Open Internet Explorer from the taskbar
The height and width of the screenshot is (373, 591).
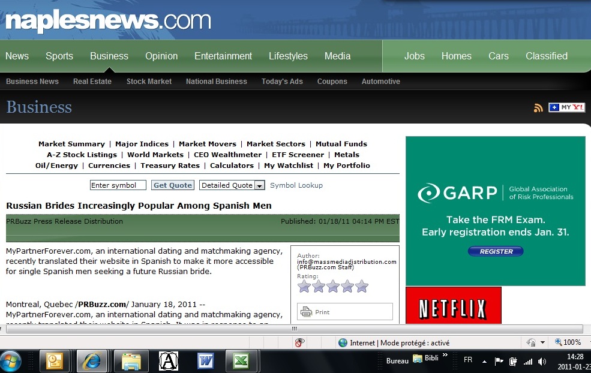click(x=92, y=361)
